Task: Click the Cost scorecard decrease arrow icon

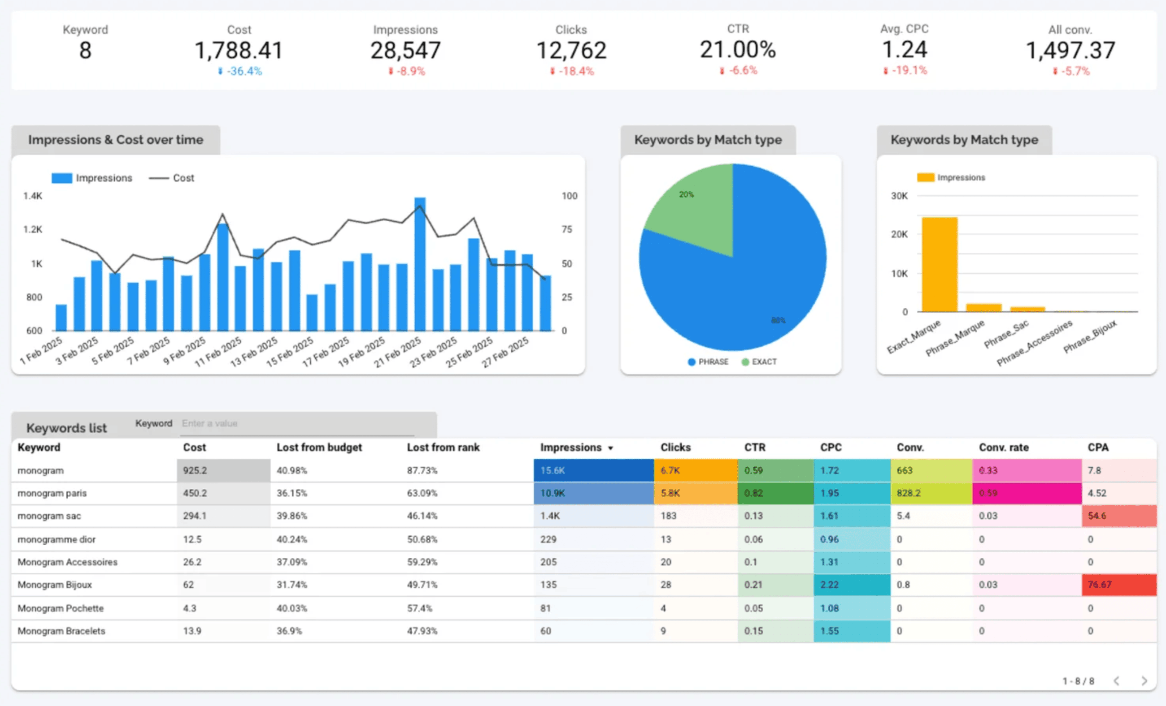Action: [220, 71]
